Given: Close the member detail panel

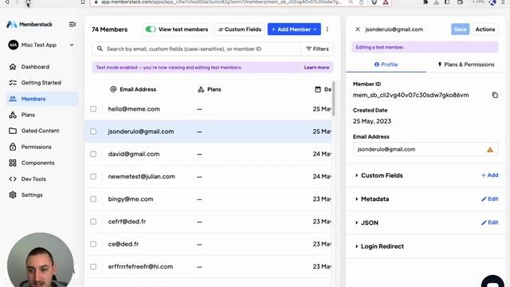Looking at the screenshot, I should 358,29.
